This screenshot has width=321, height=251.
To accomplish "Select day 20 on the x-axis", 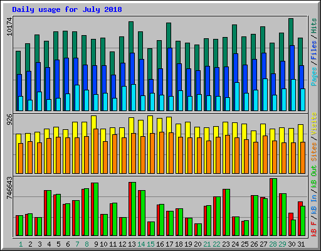I will pos(197,244).
